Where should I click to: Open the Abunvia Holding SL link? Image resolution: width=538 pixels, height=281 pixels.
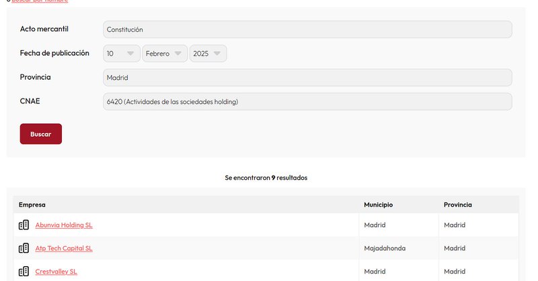64,225
